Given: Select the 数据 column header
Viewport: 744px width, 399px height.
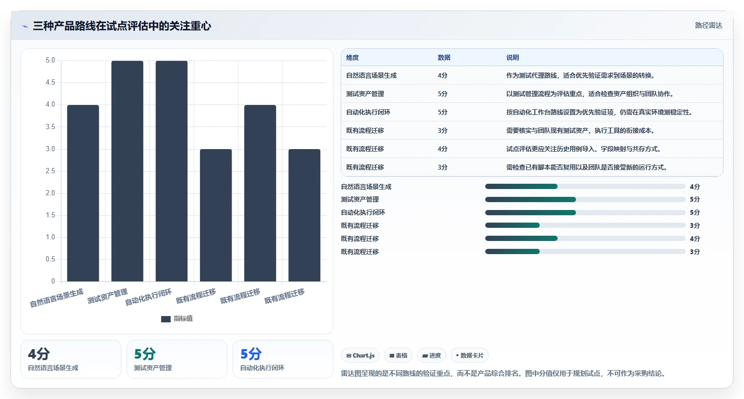Looking at the screenshot, I should pos(444,58).
